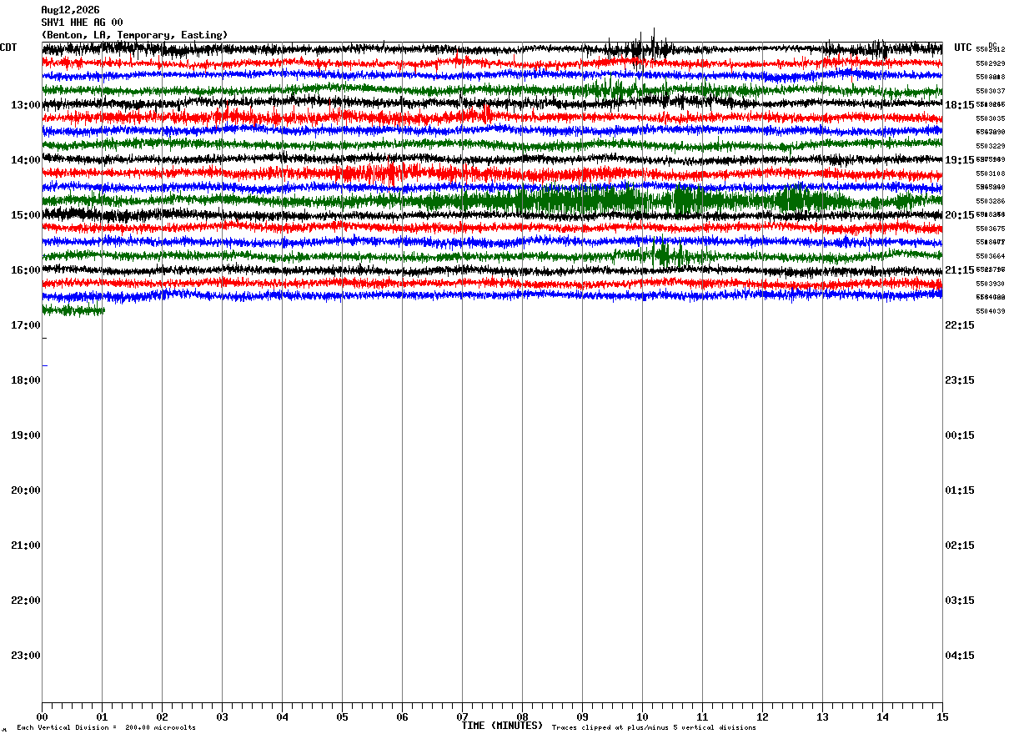Click the 16:00 CDT time label
Screen dimensions: 1009x739
[26, 270]
